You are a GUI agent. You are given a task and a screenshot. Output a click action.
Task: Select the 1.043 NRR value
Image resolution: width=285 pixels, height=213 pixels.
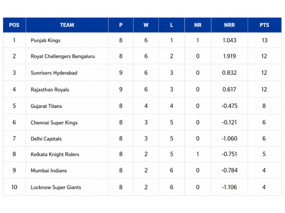tap(229, 40)
